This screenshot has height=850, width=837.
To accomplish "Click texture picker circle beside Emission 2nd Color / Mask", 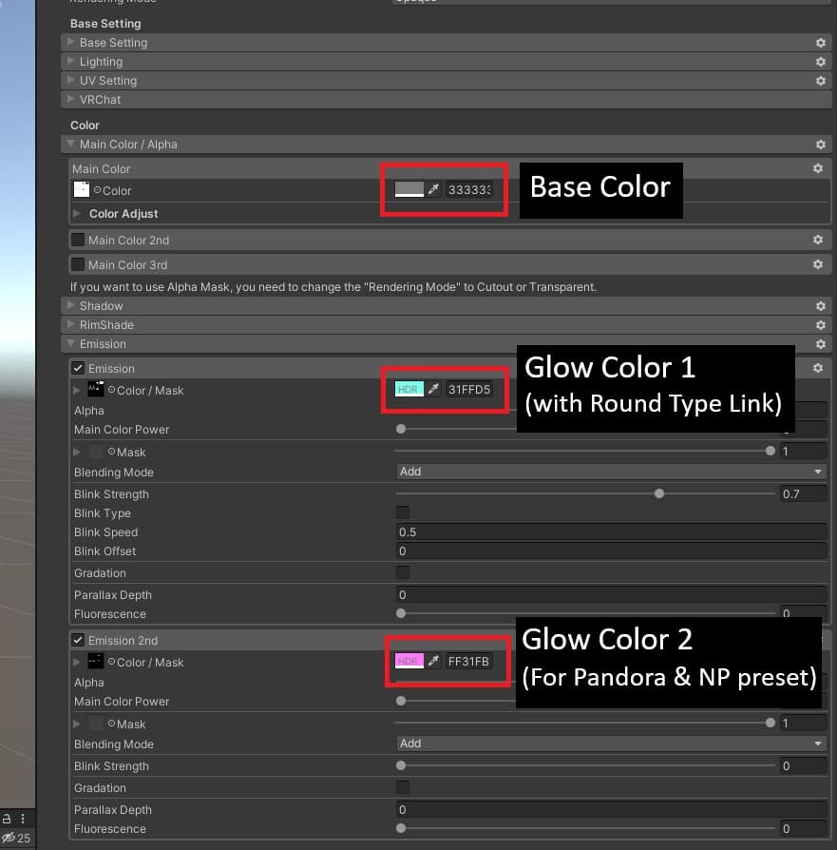I will [x=111, y=662].
